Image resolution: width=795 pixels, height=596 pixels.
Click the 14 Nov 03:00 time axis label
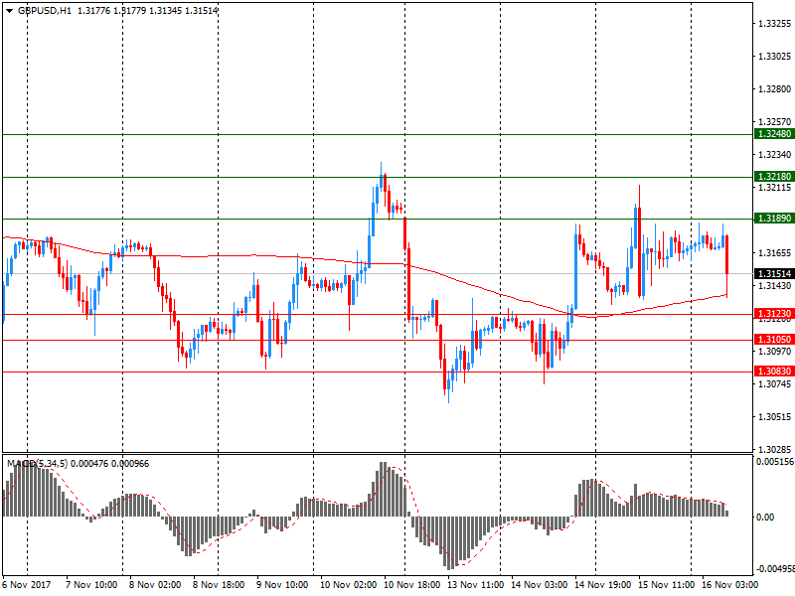click(x=539, y=585)
